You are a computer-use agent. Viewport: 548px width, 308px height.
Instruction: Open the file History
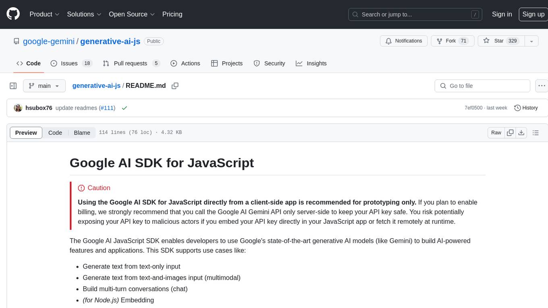(526, 108)
